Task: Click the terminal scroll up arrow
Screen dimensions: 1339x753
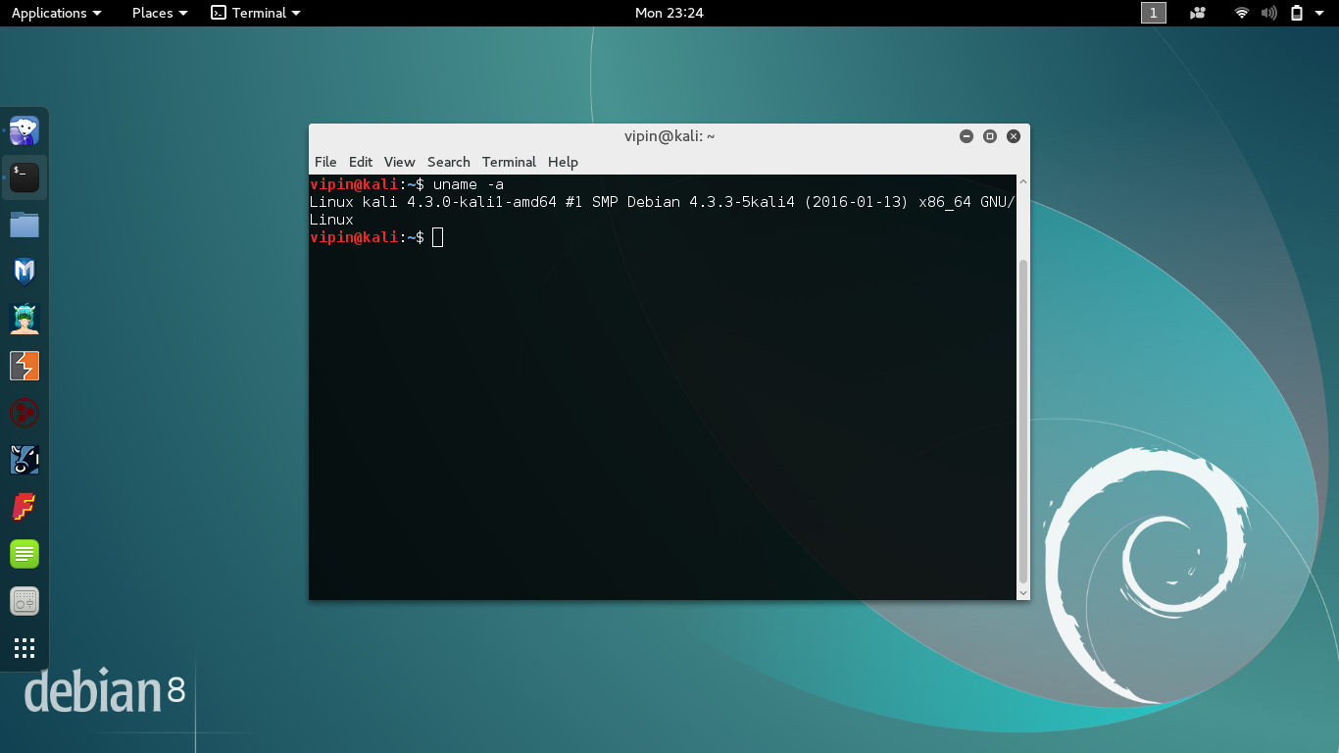Action: [x=1023, y=181]
